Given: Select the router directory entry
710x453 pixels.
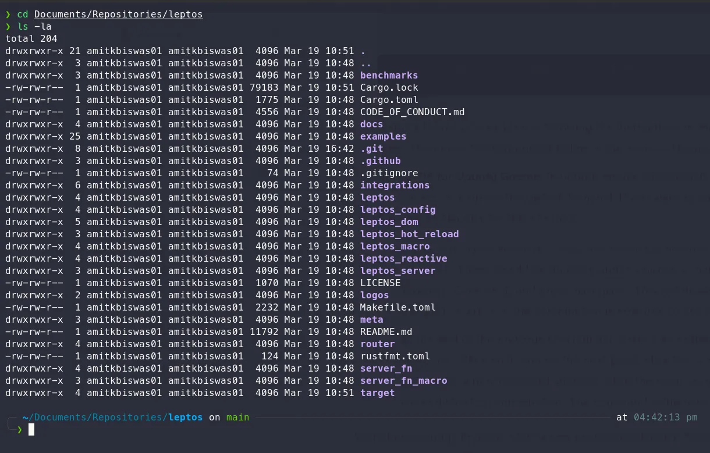Looking at the screenshot, I should [377, 344].
